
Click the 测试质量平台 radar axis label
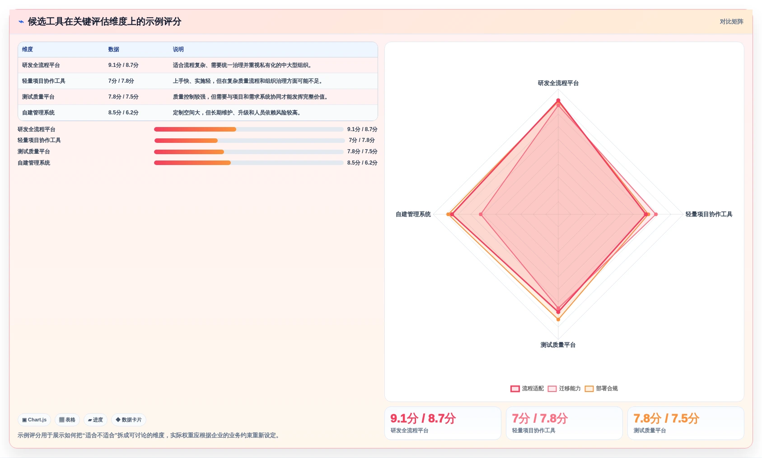pyautogui.click(x=558, y=345)
